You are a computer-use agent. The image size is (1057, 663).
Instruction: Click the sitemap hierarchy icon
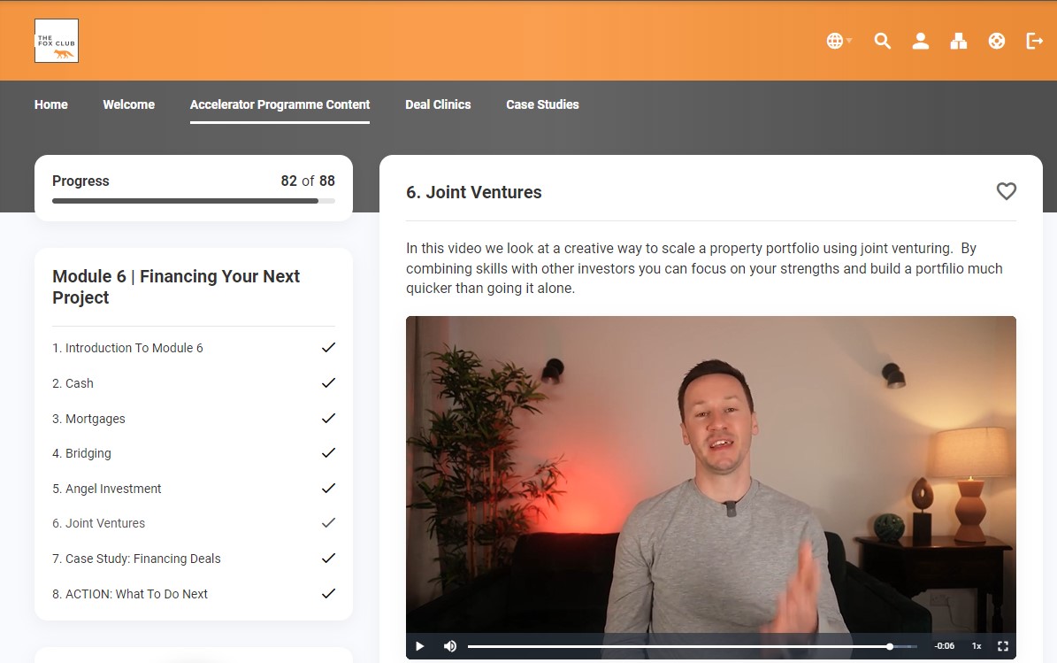[958, 41]
